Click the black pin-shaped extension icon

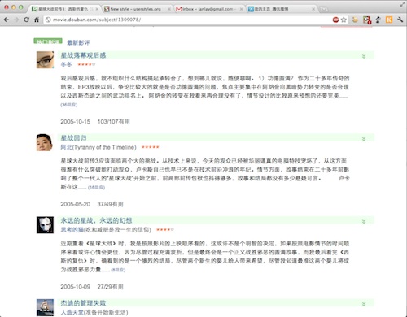(x=378, y=20)
